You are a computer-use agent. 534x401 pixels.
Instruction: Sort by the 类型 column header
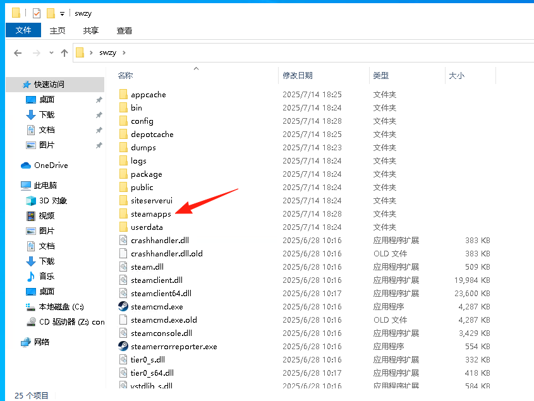pyautogui.click(x=380, y=76)
